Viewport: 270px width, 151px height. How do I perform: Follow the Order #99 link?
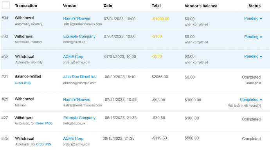(x=43, y=144)
